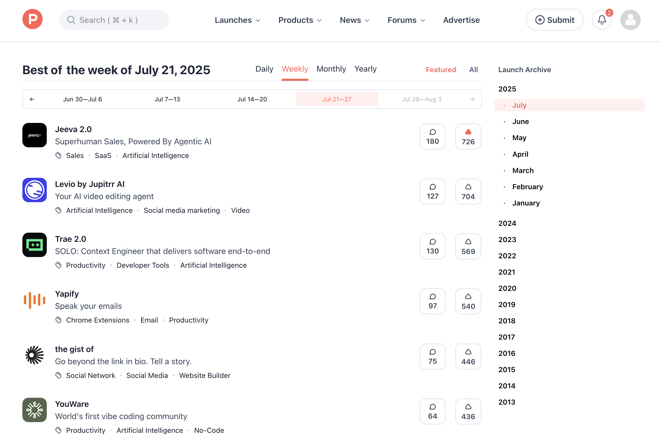This screenshot has width=661, height=446.
Task: Open the Jeeva 2.0 title link
Action: pos(73,129)
